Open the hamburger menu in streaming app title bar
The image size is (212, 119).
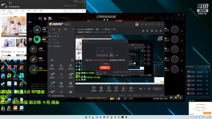click(x=152, y=24)
